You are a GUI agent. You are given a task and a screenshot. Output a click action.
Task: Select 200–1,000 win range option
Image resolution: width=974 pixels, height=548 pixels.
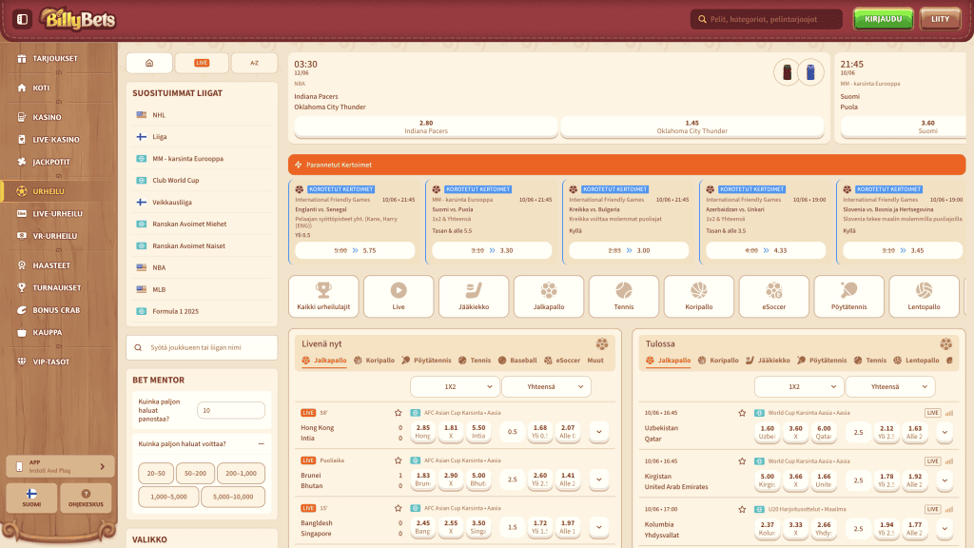click(241, 474)
